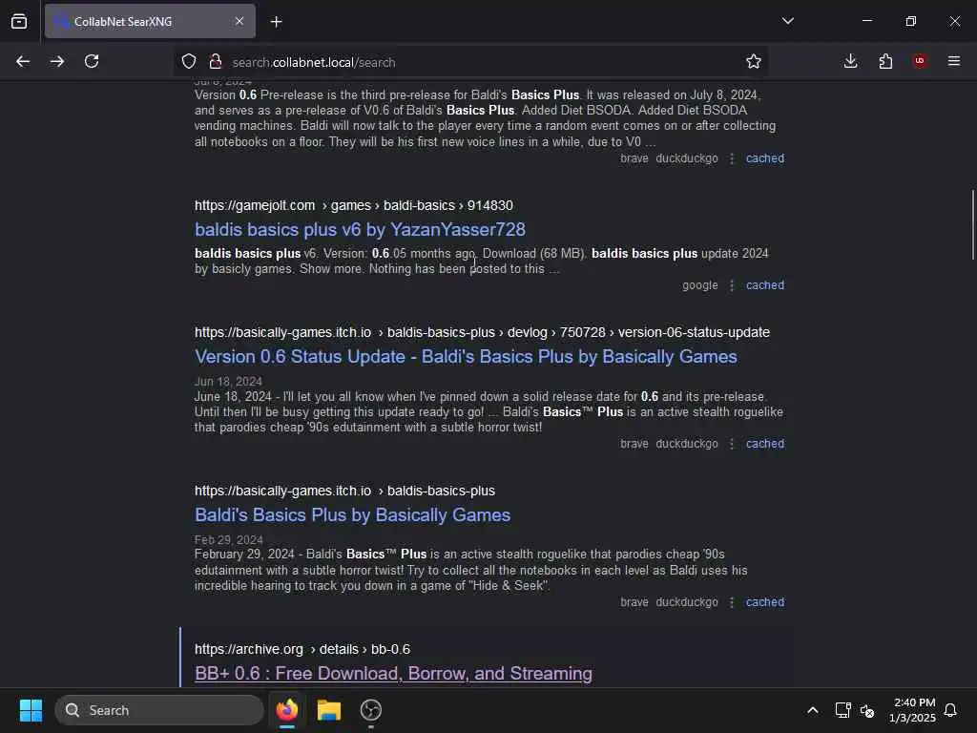977x733 pixels.
Task: Open the Firefox View button in tab bar
Action: click(x=19, y=21)
